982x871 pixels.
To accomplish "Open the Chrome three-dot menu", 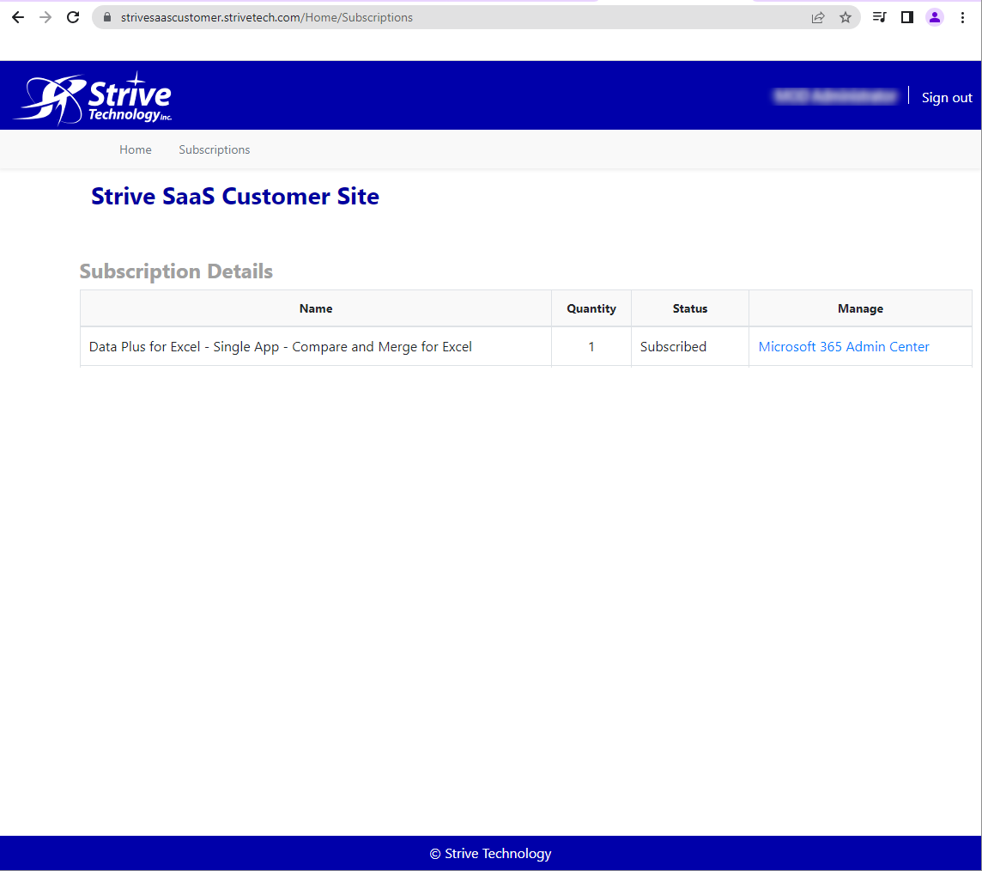I will pos(962,17).
